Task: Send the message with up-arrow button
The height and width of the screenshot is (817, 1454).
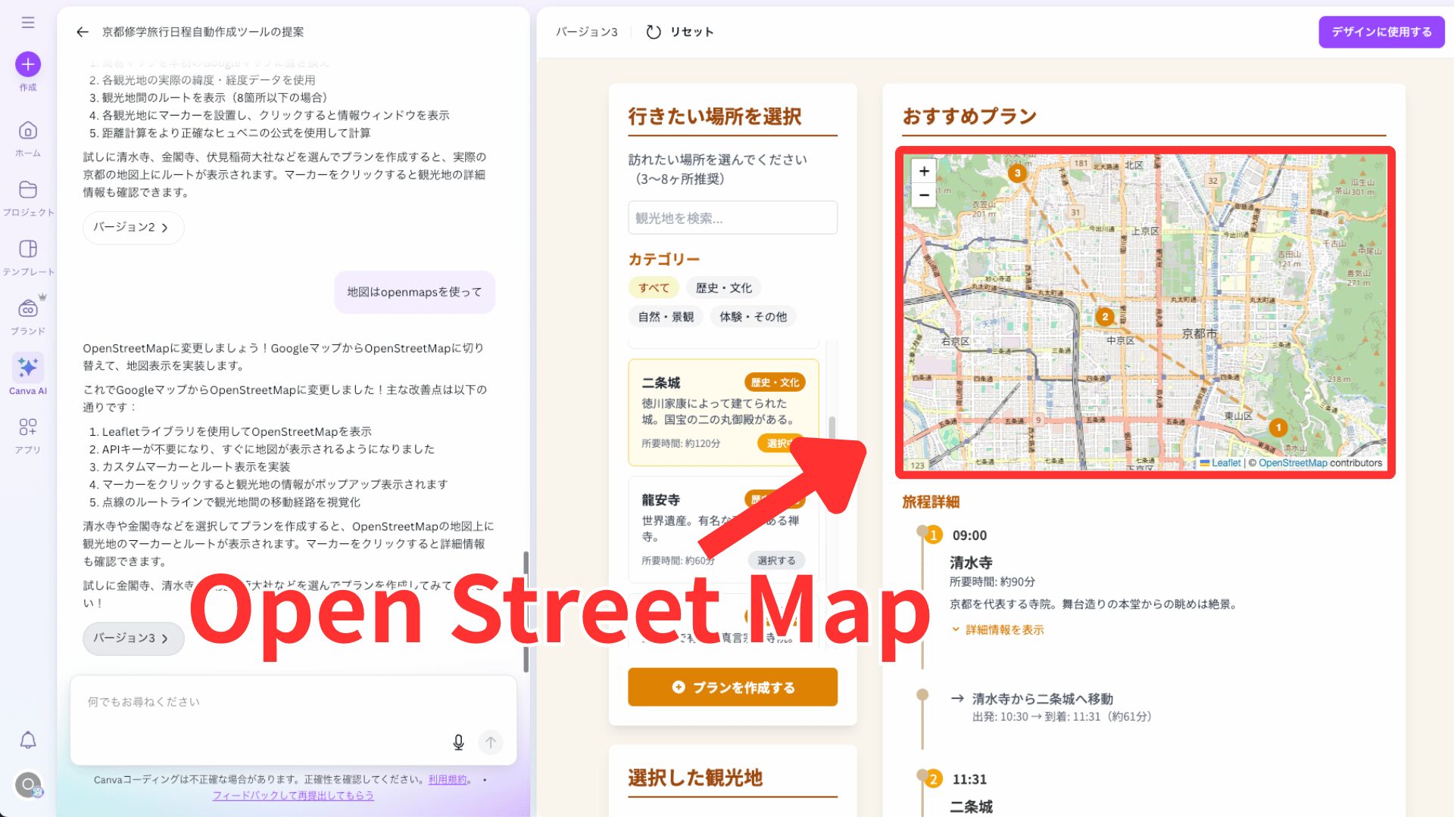Action: [x=491, y=743]
